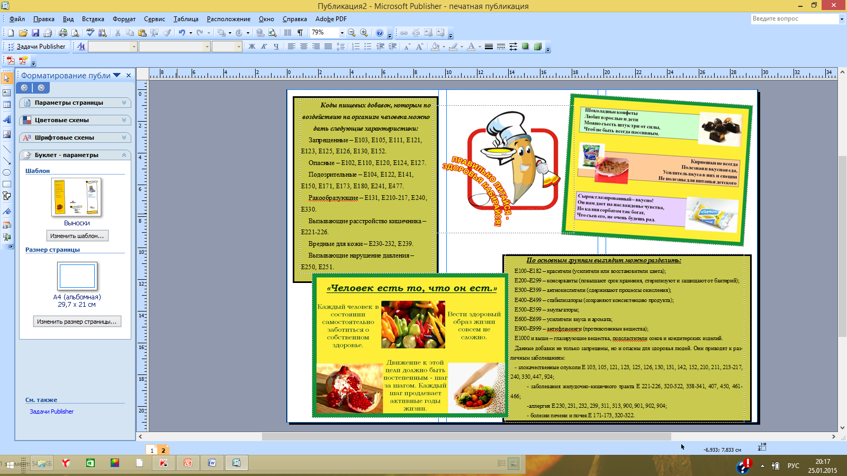
Task: Click the Undo arrow
Action: pyautogui.click(x=182, y=33)
